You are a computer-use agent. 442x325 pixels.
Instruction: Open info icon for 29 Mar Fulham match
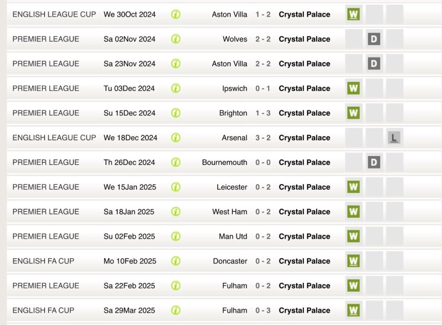click(x=175, y=310)
